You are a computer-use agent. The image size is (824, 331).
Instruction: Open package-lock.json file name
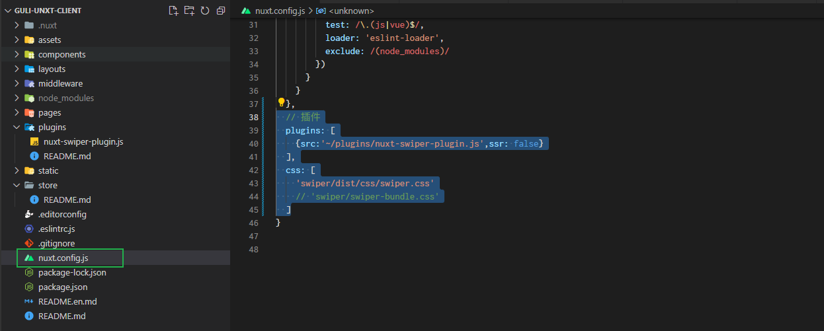(x=72, y=272)
